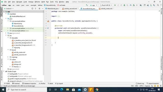This screenshot has width=163, height=92.
Task: Open the Terminal tool window
Action: point(16,84)
